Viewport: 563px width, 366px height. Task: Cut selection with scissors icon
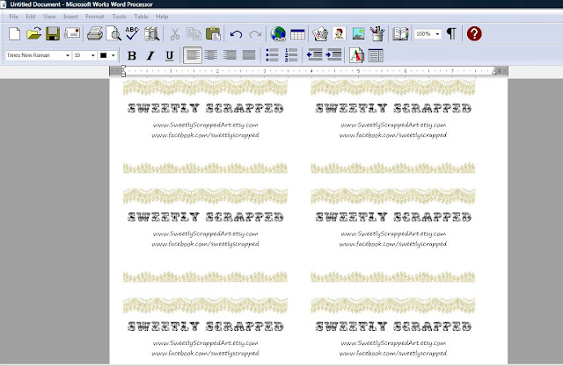click(x=175, y=33)
